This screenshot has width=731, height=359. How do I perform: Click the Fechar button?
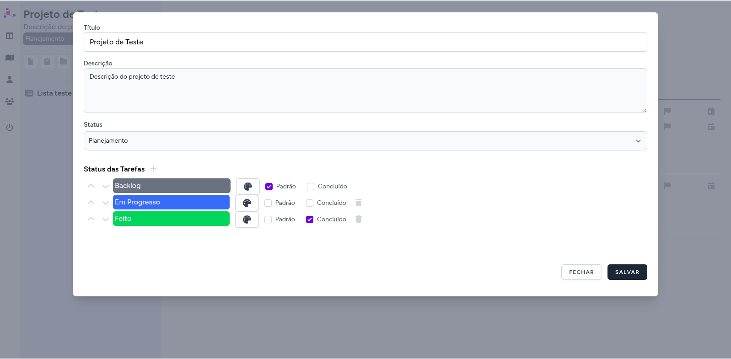click(x=581, y=272)
